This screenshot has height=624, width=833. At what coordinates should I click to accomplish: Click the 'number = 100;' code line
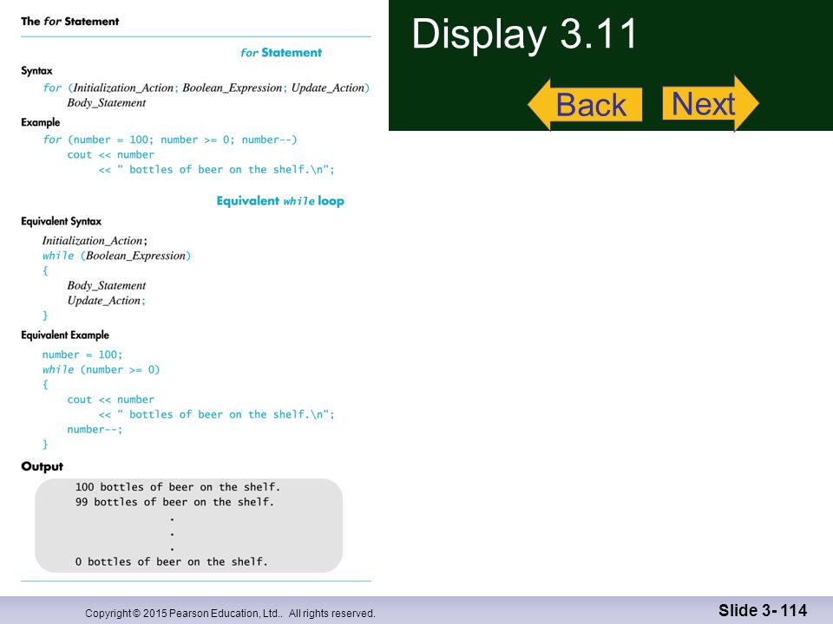[x=82, y=354]
